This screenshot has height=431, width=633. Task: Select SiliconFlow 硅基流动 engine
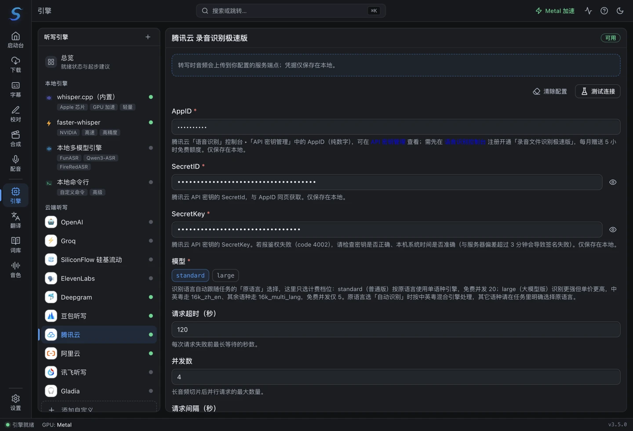tap(99, 260)
